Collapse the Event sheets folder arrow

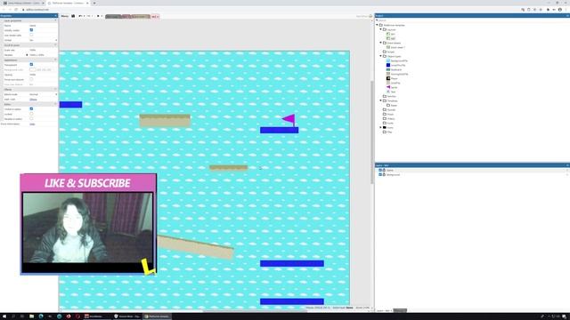381,43
